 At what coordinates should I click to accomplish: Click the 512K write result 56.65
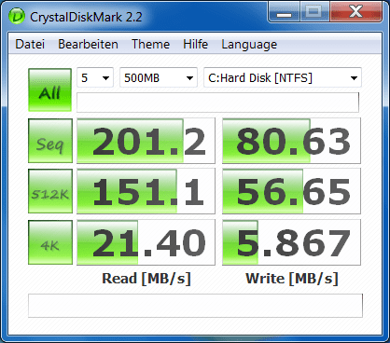click(291, 191)
